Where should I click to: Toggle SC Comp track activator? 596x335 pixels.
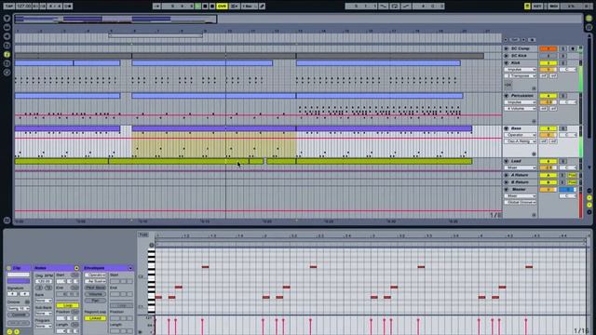pos(549,48)
